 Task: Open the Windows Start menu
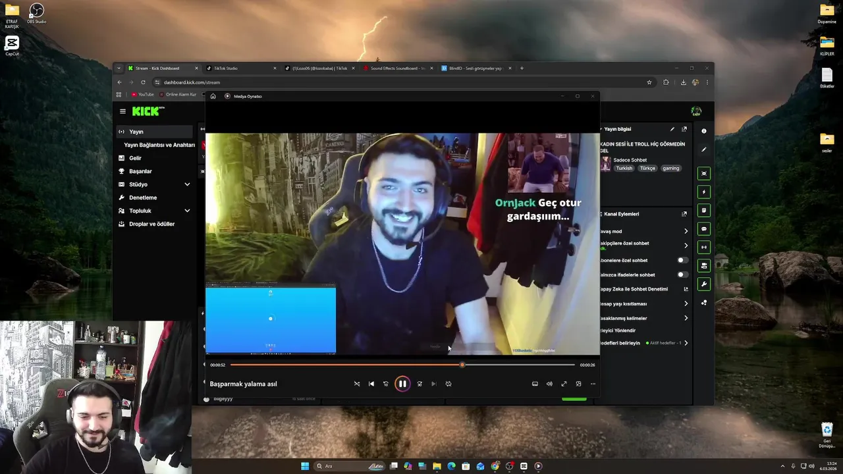pos(305,466)
